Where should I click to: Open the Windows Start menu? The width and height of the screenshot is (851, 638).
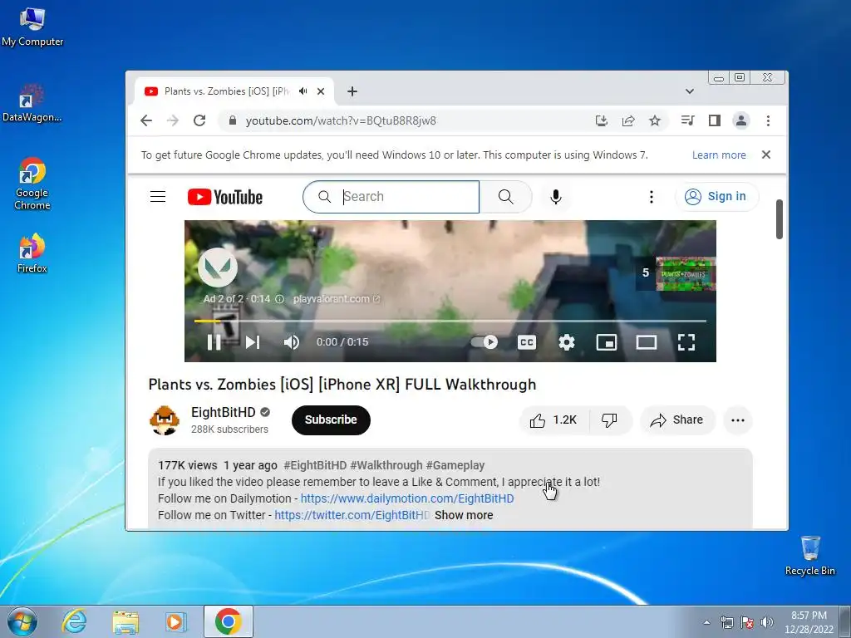(22, 621)
